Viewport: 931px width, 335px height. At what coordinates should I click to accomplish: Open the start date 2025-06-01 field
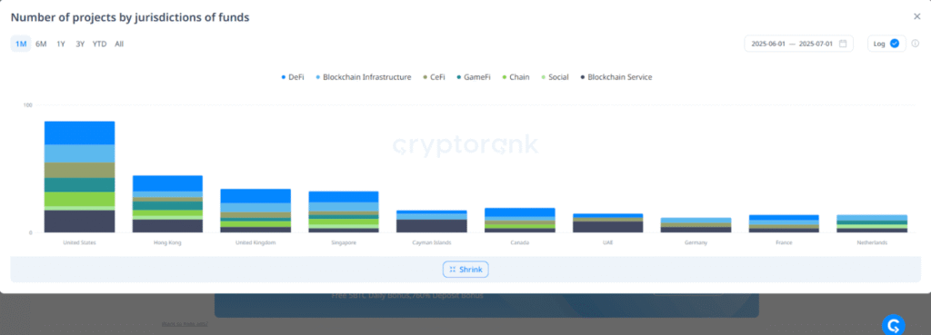tap(768, 44)
